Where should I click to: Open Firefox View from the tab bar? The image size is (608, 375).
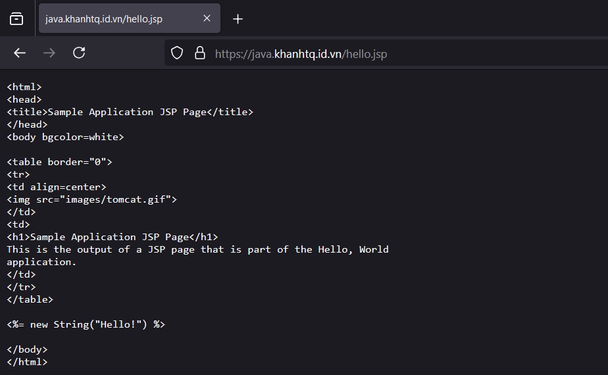(16, 19)
